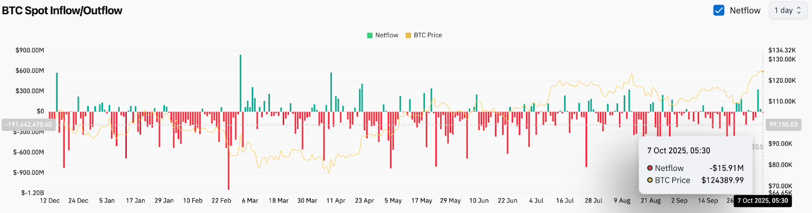Viewport: 812px width, 213px height.
Task: Toggle the Netflow checkbox
Action: 719,10
